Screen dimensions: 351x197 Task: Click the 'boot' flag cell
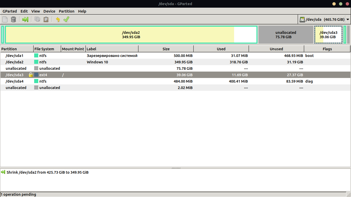tap(309, 56)
